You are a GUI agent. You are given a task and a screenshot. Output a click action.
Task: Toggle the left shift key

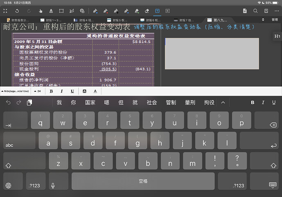click(24, 161)
